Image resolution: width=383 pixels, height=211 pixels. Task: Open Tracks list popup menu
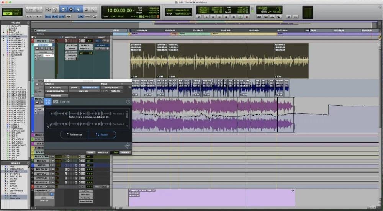point(28,23)
